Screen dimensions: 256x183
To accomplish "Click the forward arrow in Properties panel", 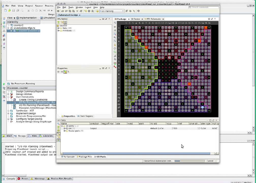I will point(62,72).
